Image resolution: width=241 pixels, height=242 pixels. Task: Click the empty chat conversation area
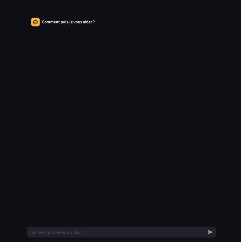pyautogui.click(x=121, y=124)
